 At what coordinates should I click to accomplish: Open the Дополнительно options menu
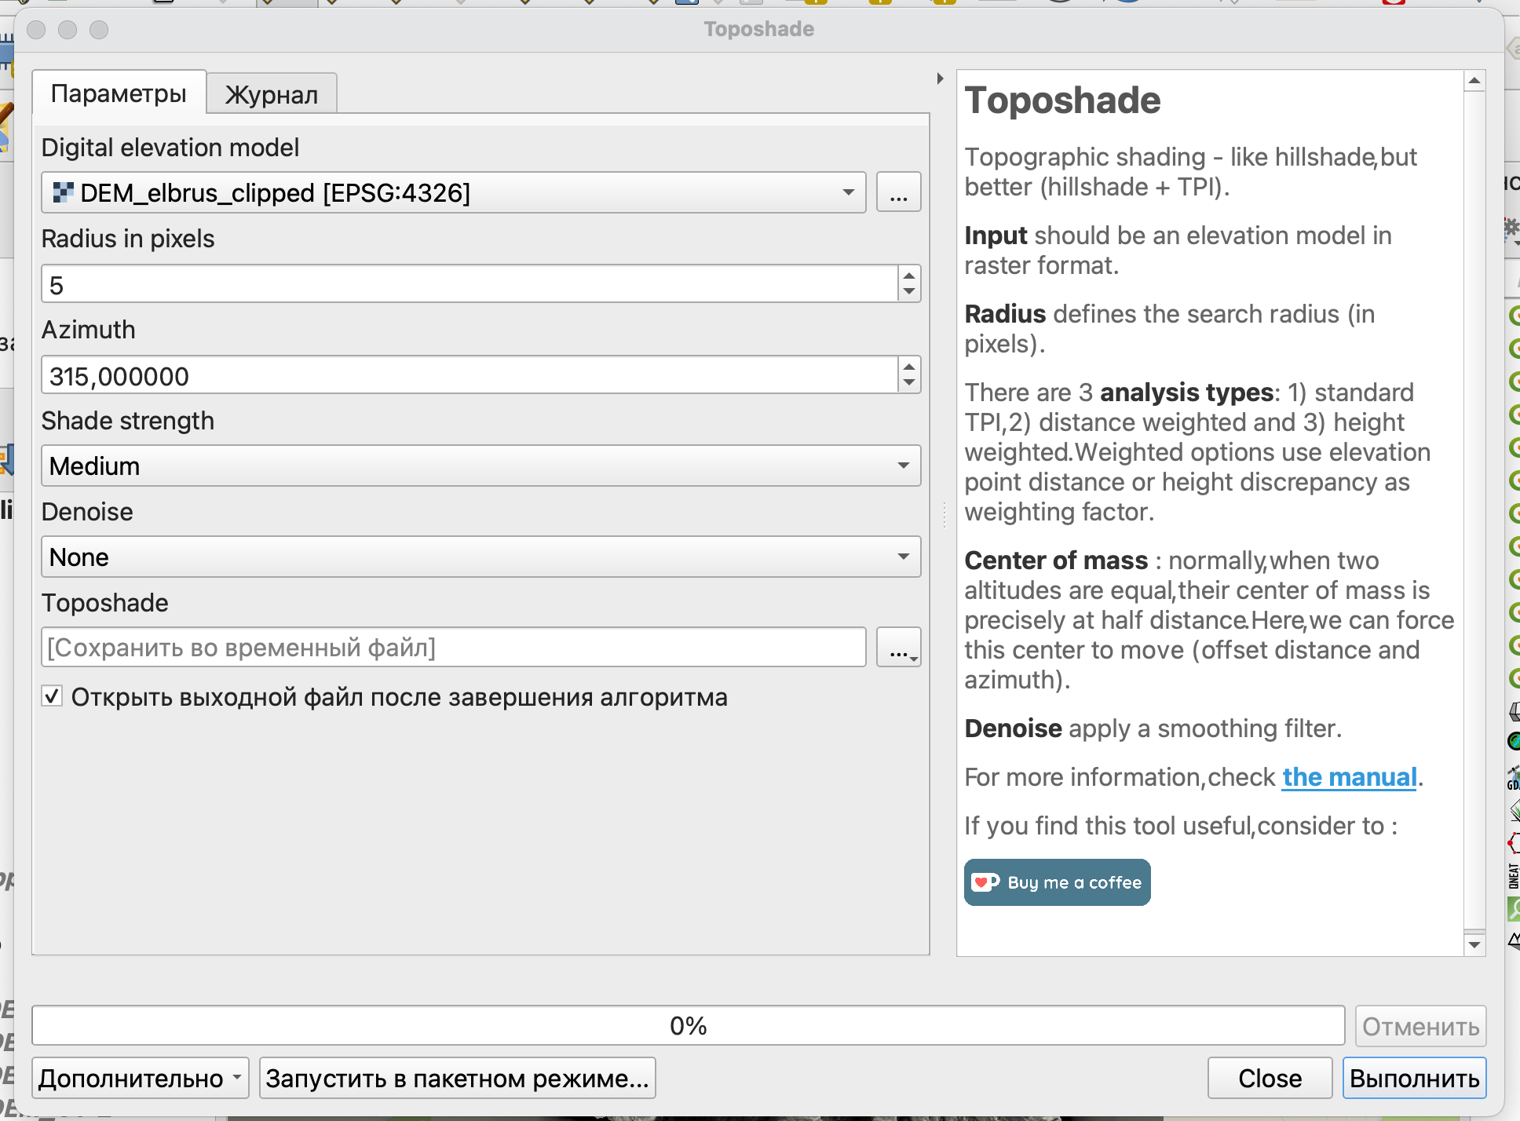pyautogui.click(x=140, y=1079)
